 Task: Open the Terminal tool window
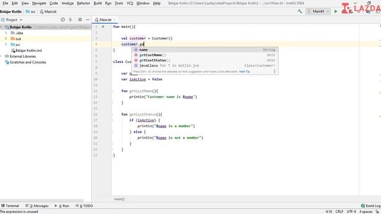pos(10,206)
